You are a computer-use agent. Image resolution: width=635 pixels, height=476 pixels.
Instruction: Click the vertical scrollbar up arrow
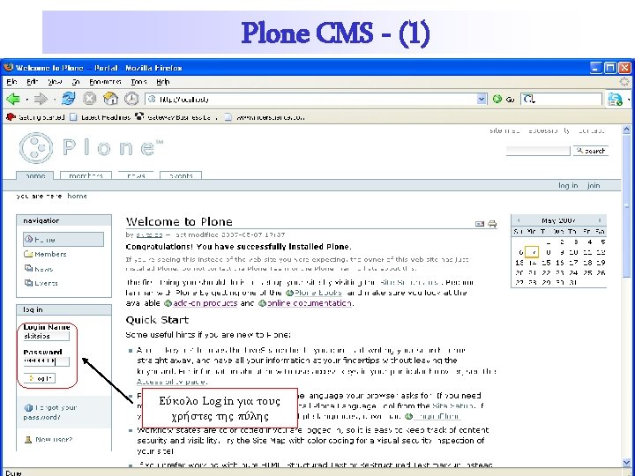626,130
